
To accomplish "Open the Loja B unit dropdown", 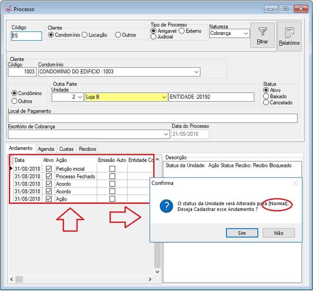I will (163, 97).
